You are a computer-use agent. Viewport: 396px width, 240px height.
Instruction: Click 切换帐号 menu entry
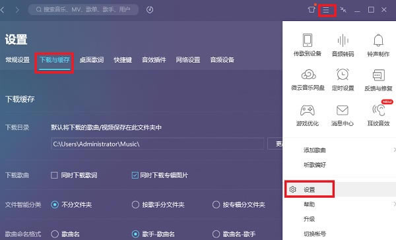coord(315,234)
